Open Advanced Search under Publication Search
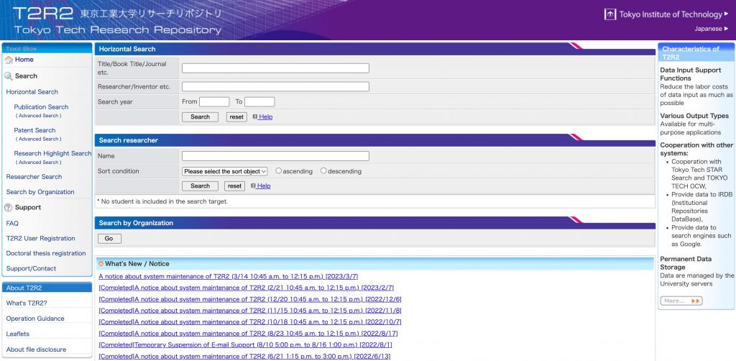 [x=38, y=116]
